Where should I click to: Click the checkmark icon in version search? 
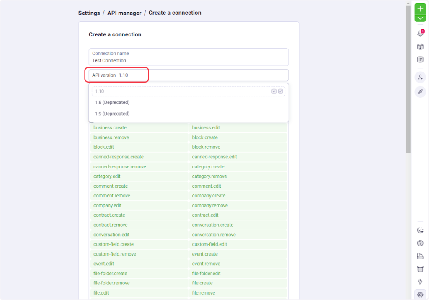click(x=281, y=91)
